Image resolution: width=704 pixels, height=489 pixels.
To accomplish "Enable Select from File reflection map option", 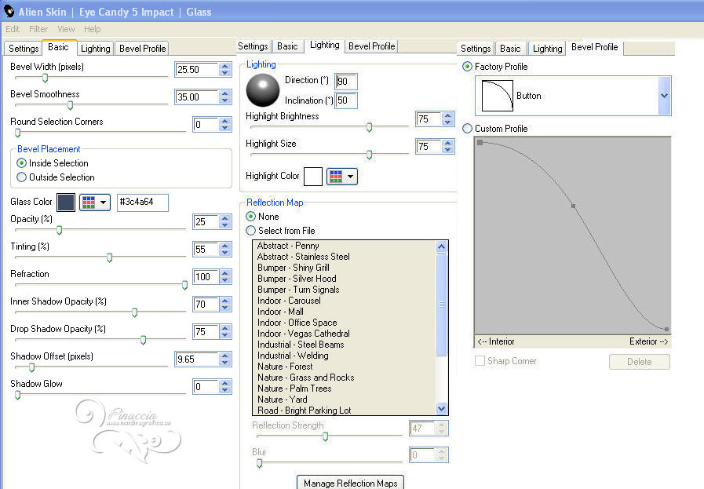I will point(251,231).
